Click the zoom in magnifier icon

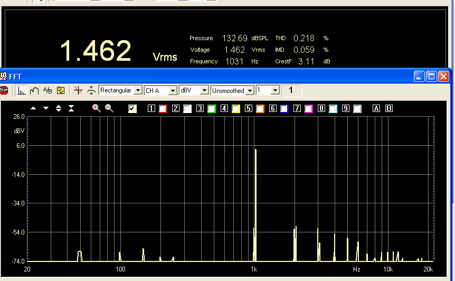[x=96, y=108]
